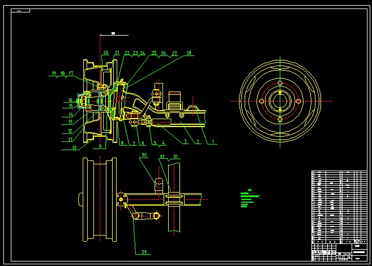Click center of circular wheel front view
This screenshot has width=372, height=266.
280,101
